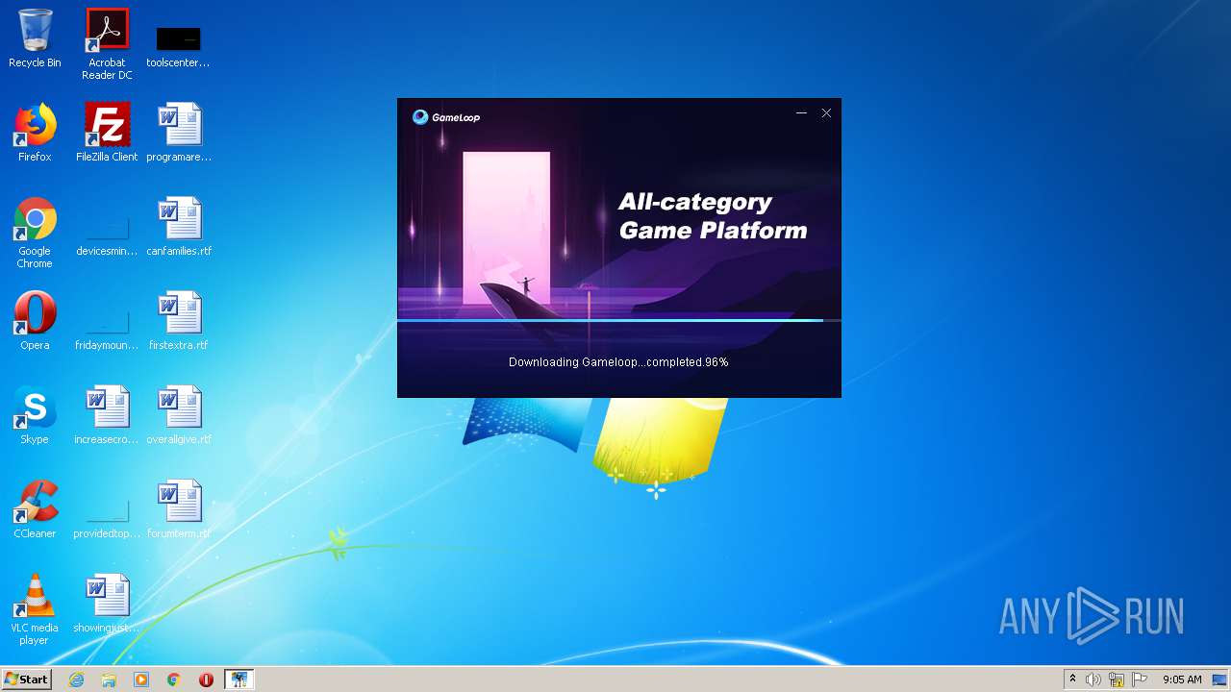1231x692 pixels.
Task: Open the network tray icon
Action: click(1117, 680)
